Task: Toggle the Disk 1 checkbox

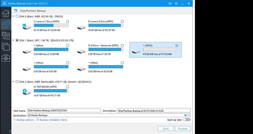Action: pos(17,41)
